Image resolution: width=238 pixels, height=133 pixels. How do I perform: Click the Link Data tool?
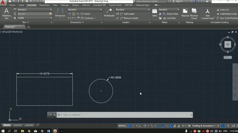point(170,18)
